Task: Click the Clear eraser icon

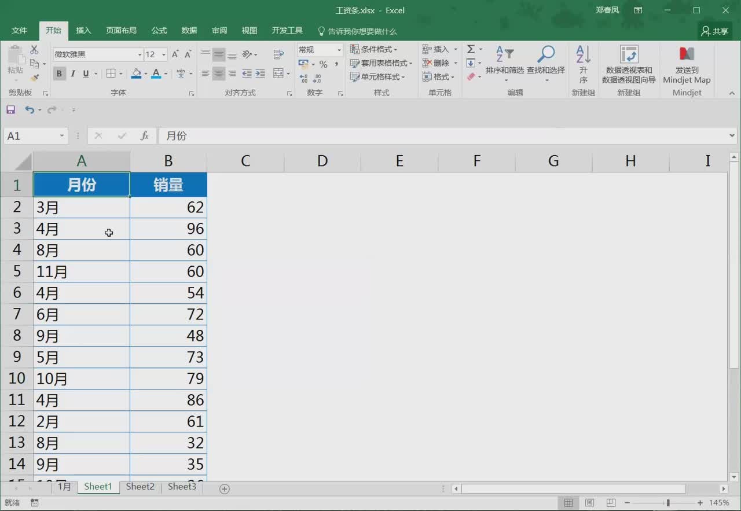Action: pyautogui.click(x=471, y=77)
